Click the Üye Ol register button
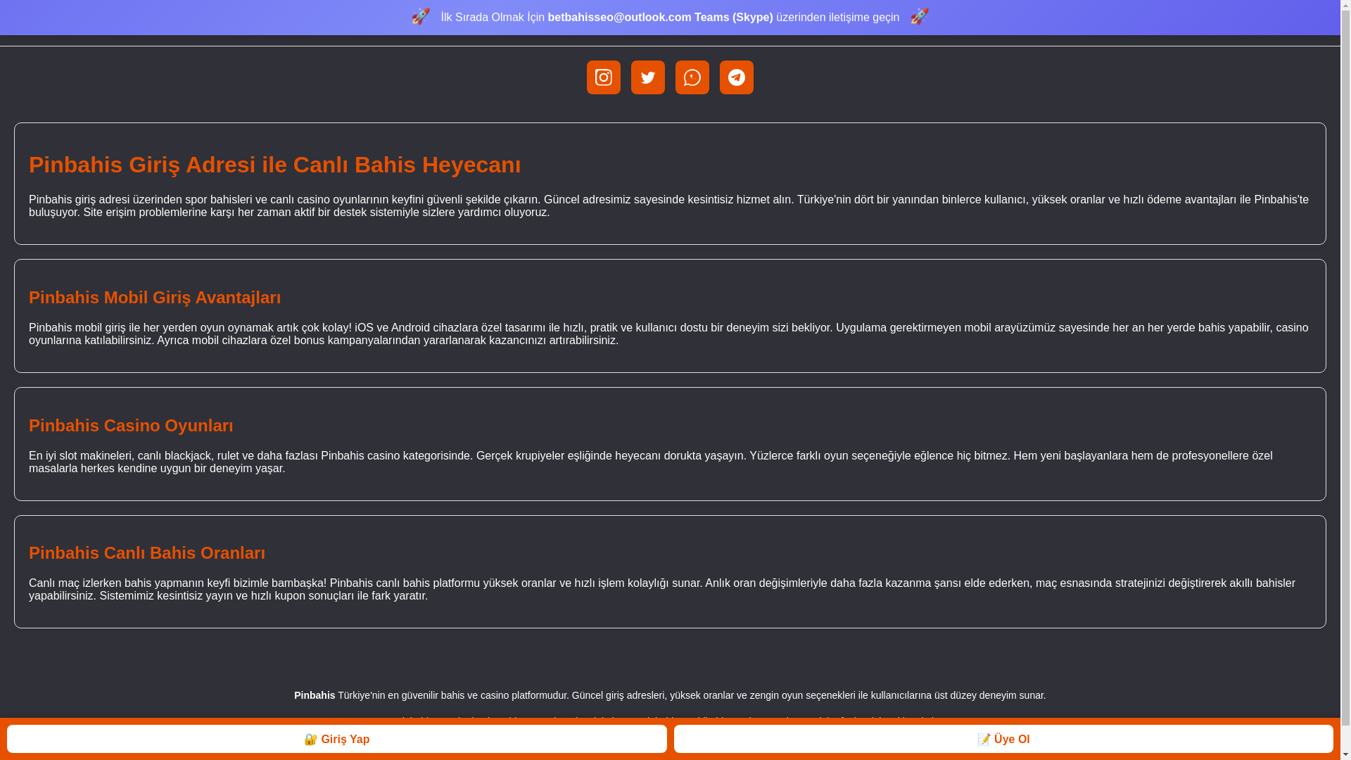 click(1003, 739)
